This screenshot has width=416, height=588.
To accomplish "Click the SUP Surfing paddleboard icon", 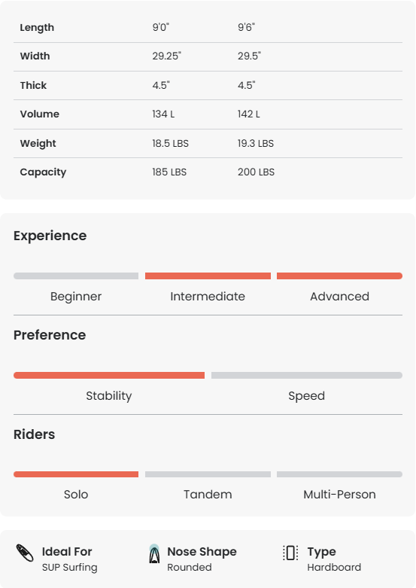I will [x=25, y=553].
